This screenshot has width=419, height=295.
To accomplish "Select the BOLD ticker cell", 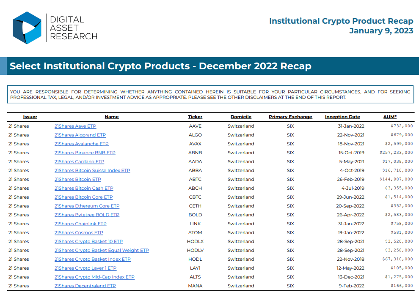I will click(195, 215).
